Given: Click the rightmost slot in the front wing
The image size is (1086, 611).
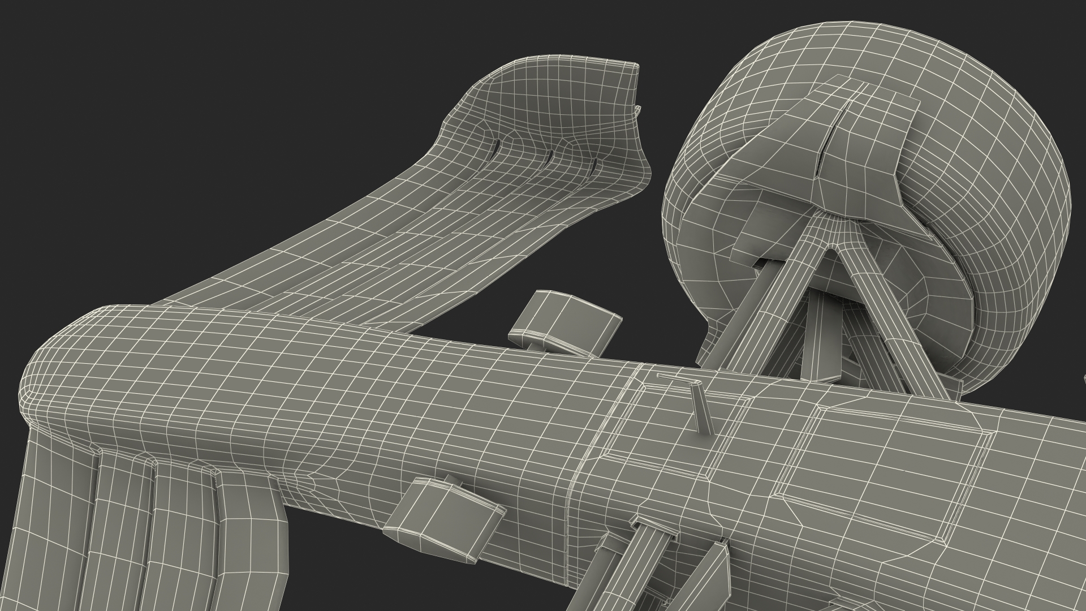Looking at the screenshot, I should pyautogui.click(x=593, y=167).
